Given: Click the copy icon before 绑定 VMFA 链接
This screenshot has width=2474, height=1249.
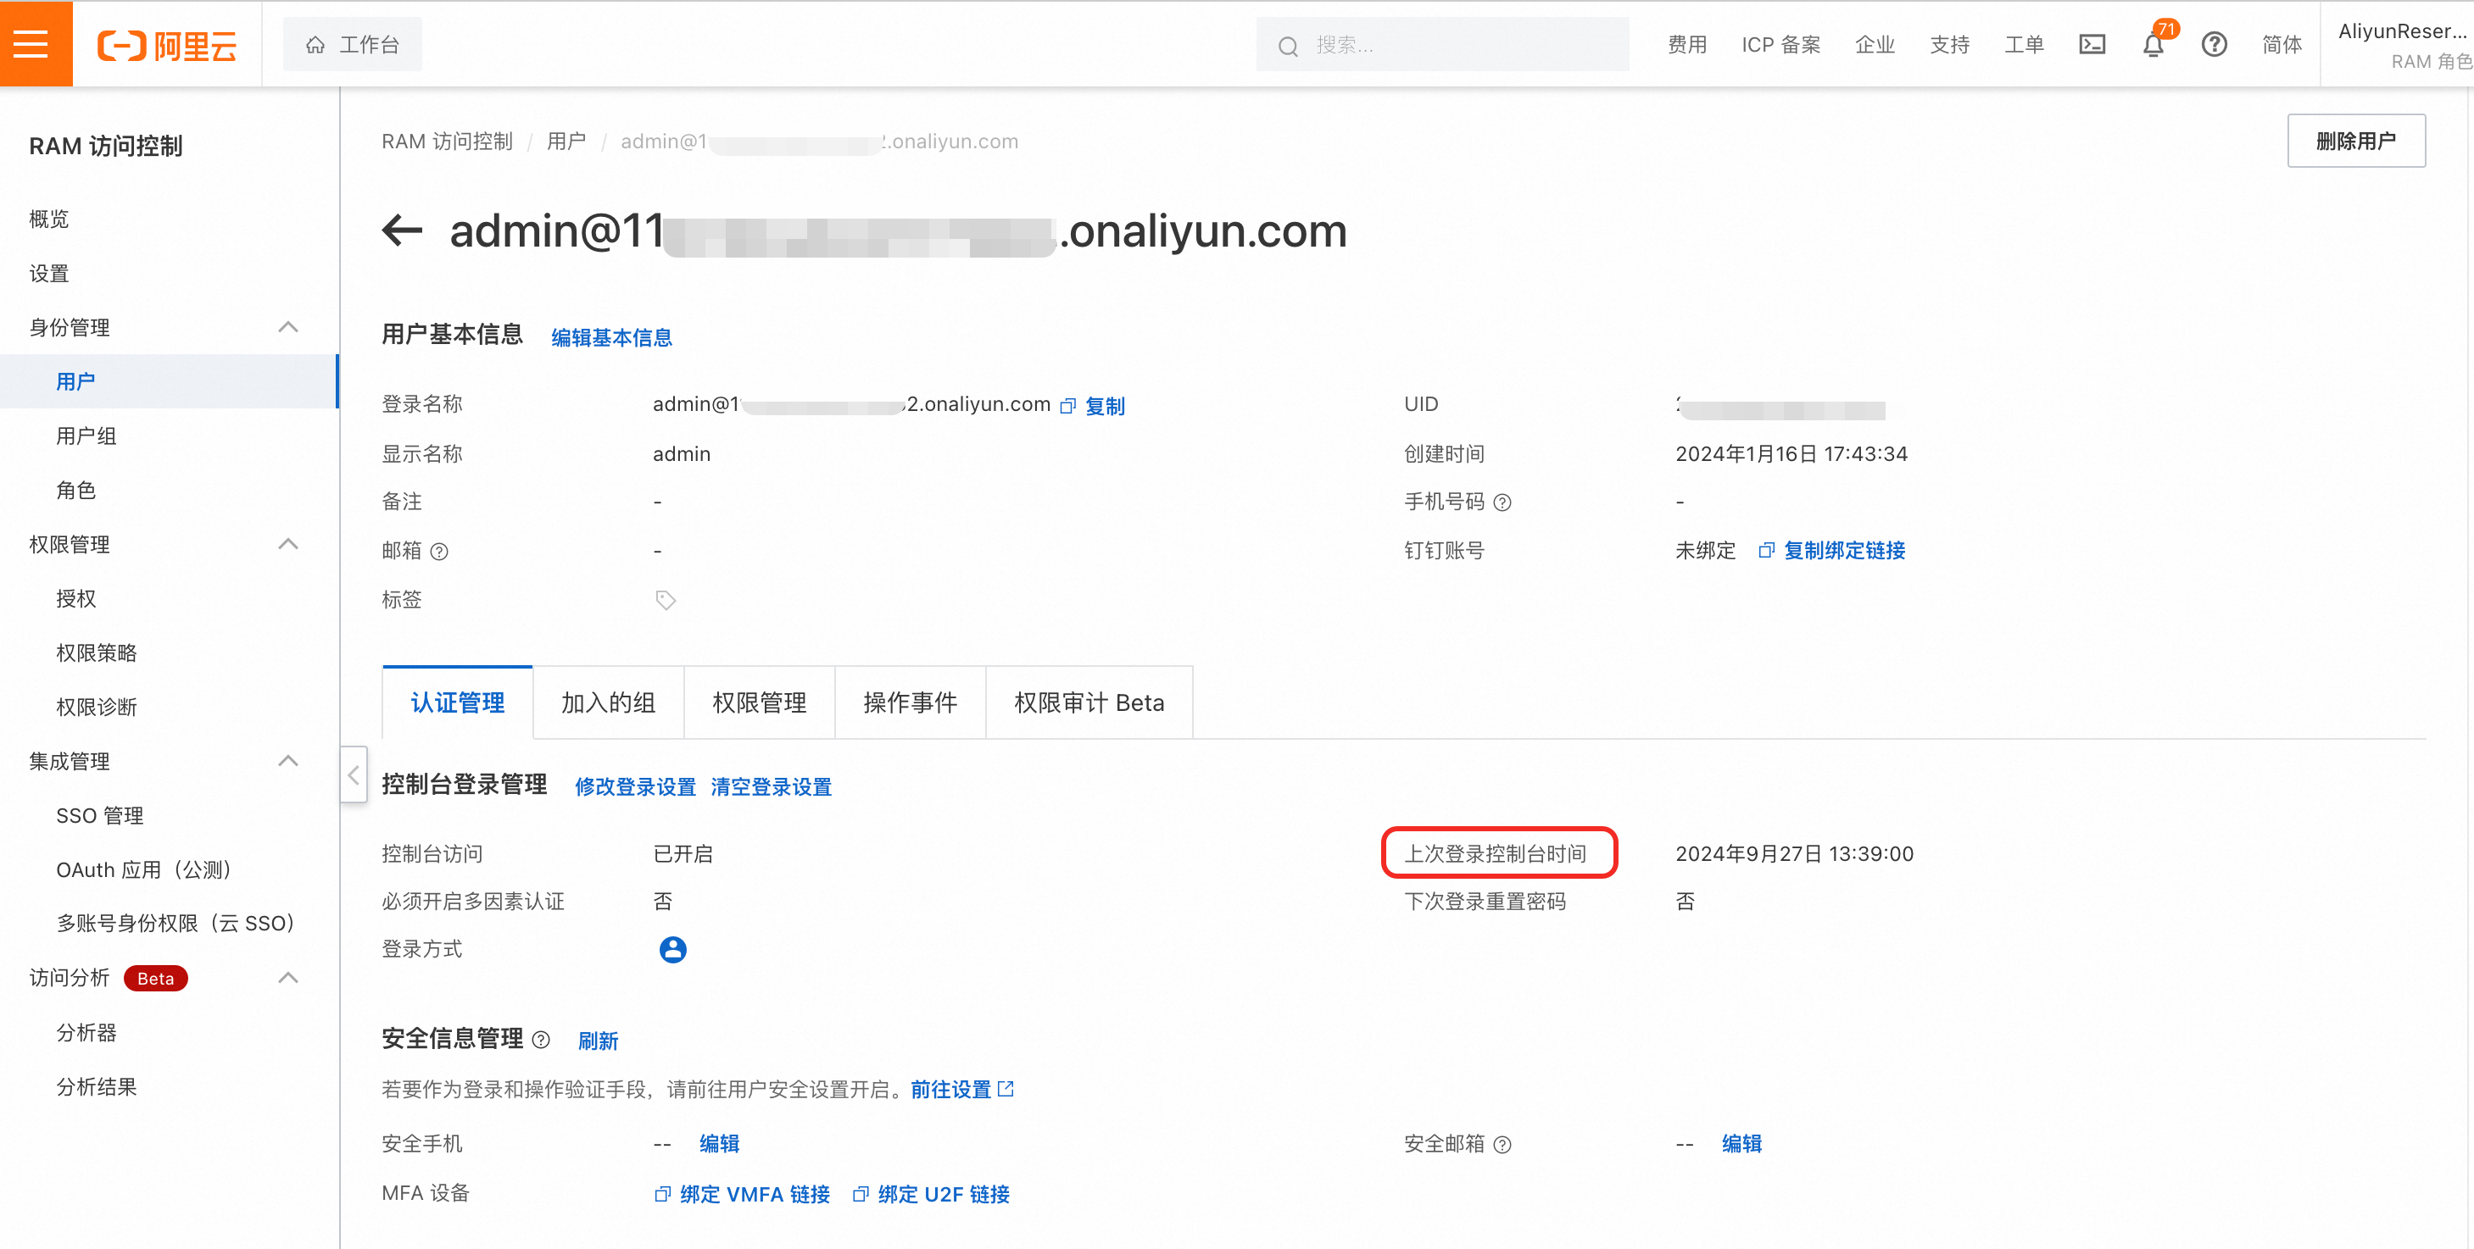Looking at the screenshot, I should pyautogui.click(x=661, y=1194).
